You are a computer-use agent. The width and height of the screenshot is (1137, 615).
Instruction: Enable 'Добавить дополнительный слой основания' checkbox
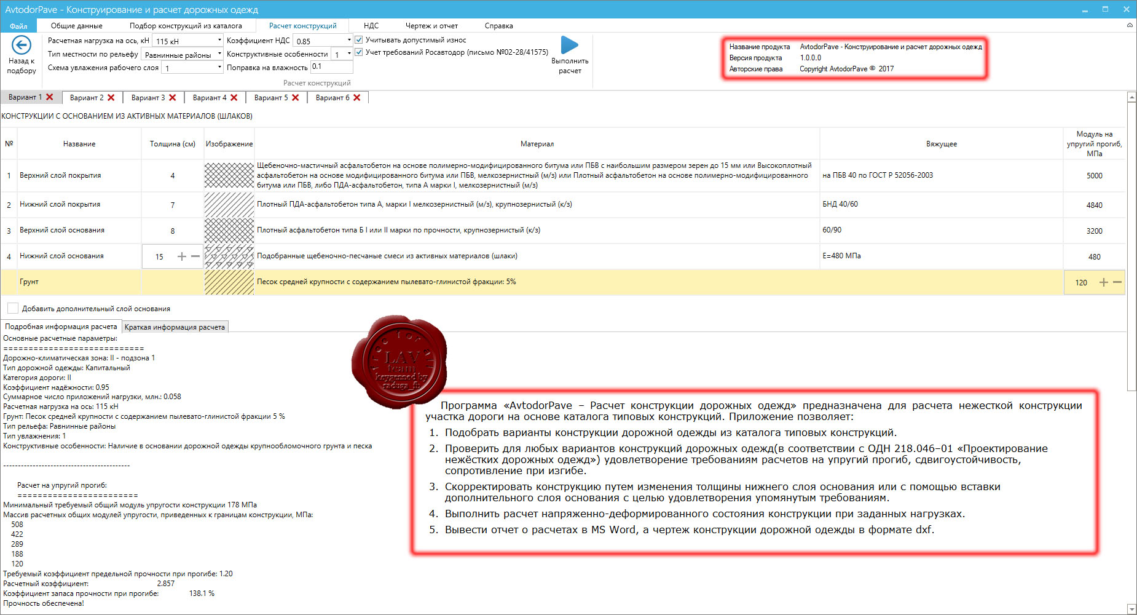[x=12, y=308]
